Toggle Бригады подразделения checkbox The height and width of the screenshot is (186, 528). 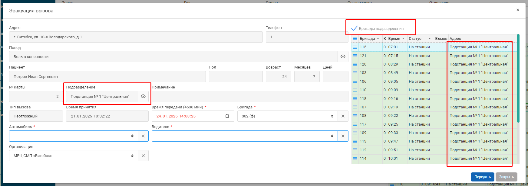tap(354, 28)
